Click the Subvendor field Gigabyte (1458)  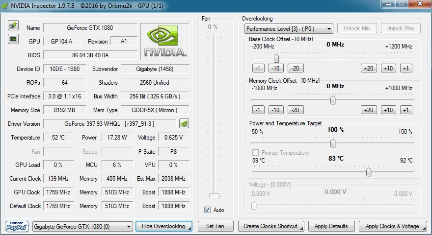155,69
